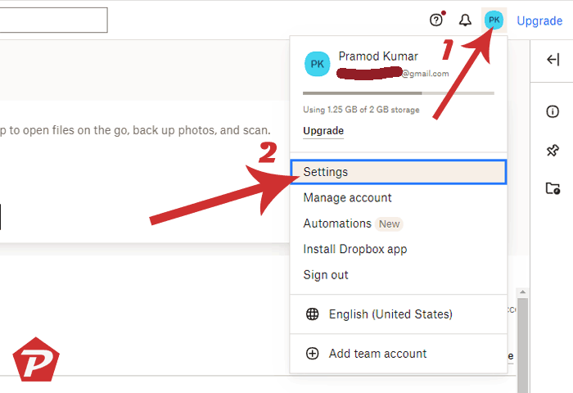Viewport: 573px width, 393px height.
Task: Collapse the right sidebar panel arrow
Action: [x=553, y=60]
